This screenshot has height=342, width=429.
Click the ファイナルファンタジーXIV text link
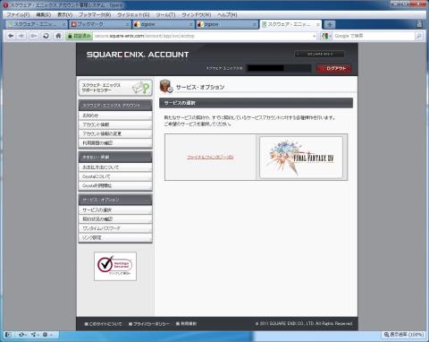pos(210,158)
